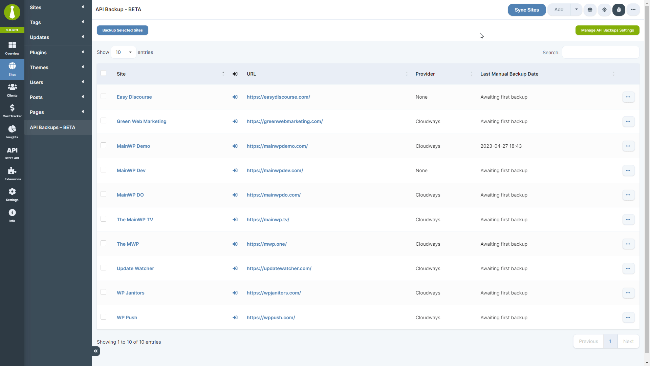Open the API Backups – BETA menu item
The width and height of the screenshot is (650, 366).
click(x=52, y=127)
